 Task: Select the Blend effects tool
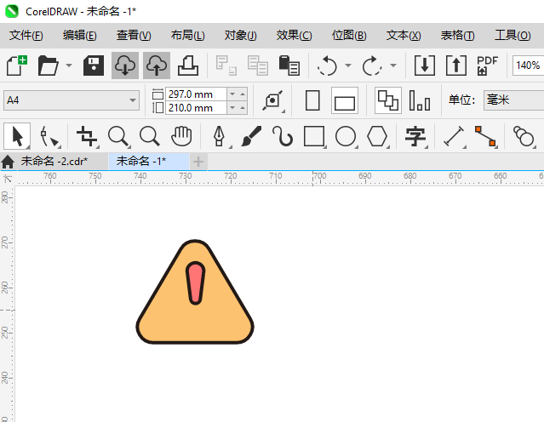(x=524, y=136)
